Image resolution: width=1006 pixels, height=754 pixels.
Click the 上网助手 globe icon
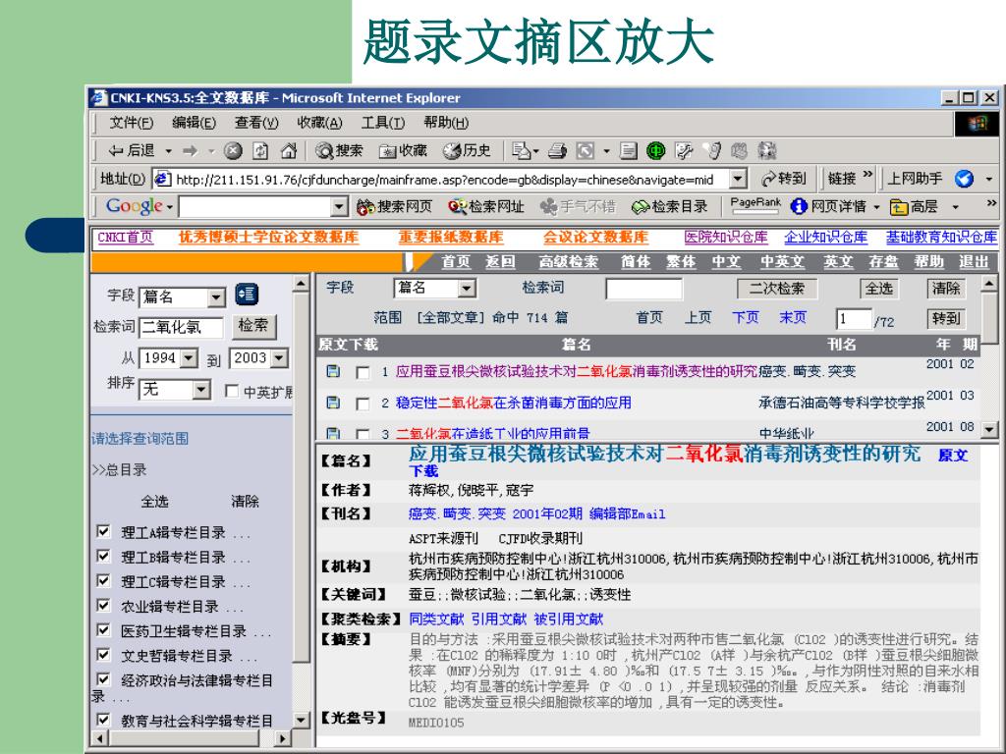[x=965, y=179]
